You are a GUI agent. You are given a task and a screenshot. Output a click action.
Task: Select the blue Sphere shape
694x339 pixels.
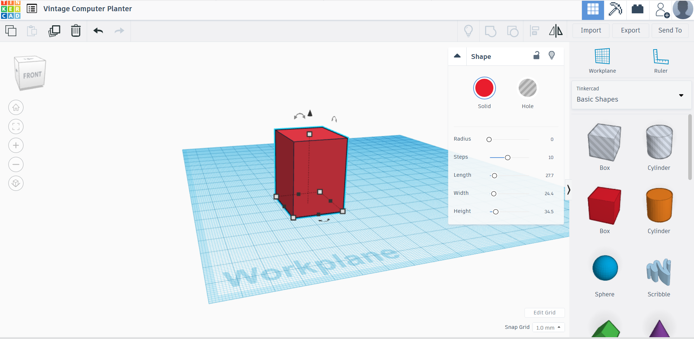coord(605,268)
